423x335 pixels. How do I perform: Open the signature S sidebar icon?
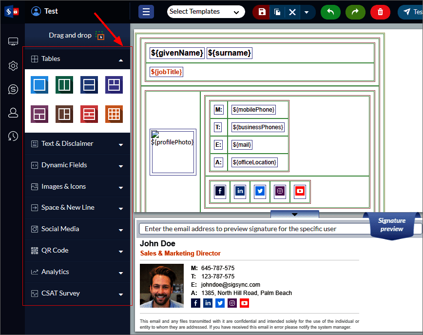pyautogui.click(x=13, y=89)
